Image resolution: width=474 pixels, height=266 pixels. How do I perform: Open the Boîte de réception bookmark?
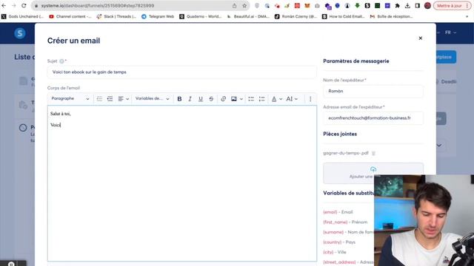(392, 16)
